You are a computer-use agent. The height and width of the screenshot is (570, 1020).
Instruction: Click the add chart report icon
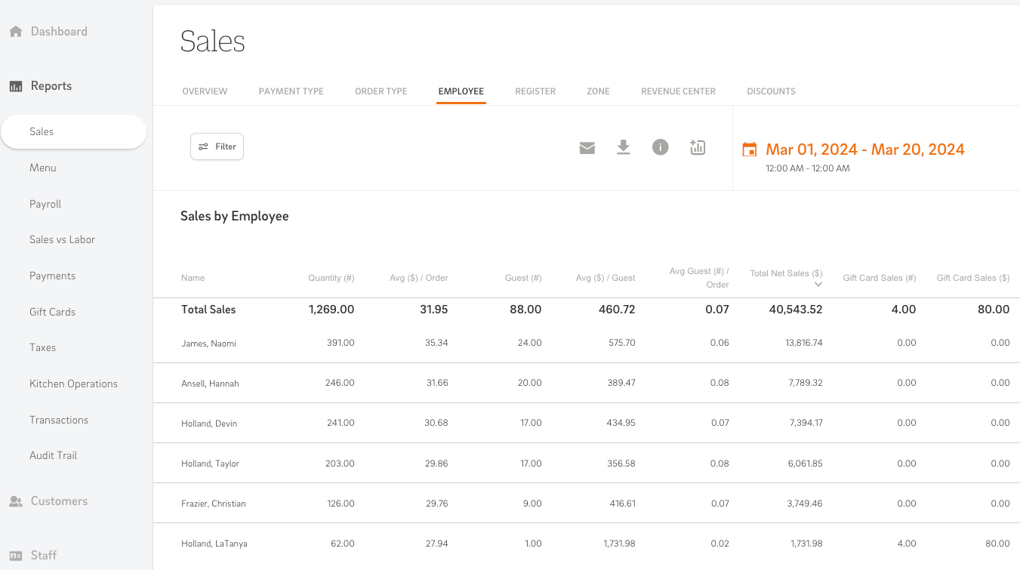point(698,147)
